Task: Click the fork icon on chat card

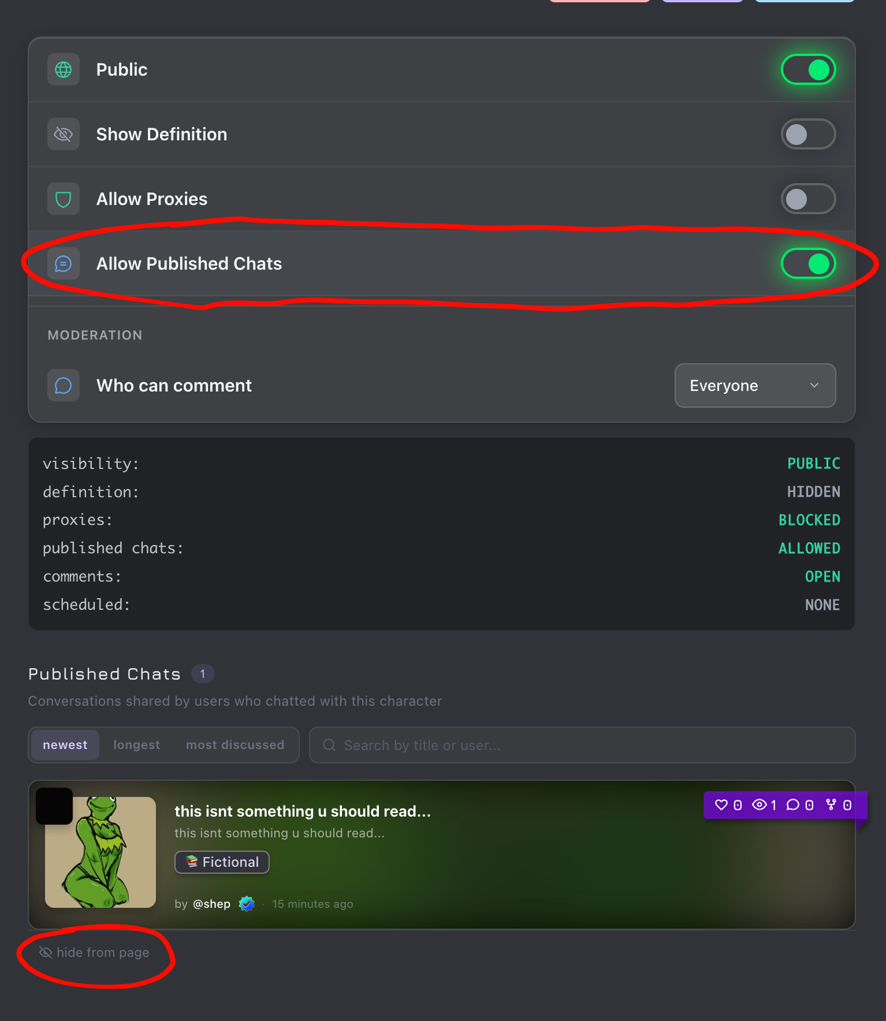Action: 831,805
